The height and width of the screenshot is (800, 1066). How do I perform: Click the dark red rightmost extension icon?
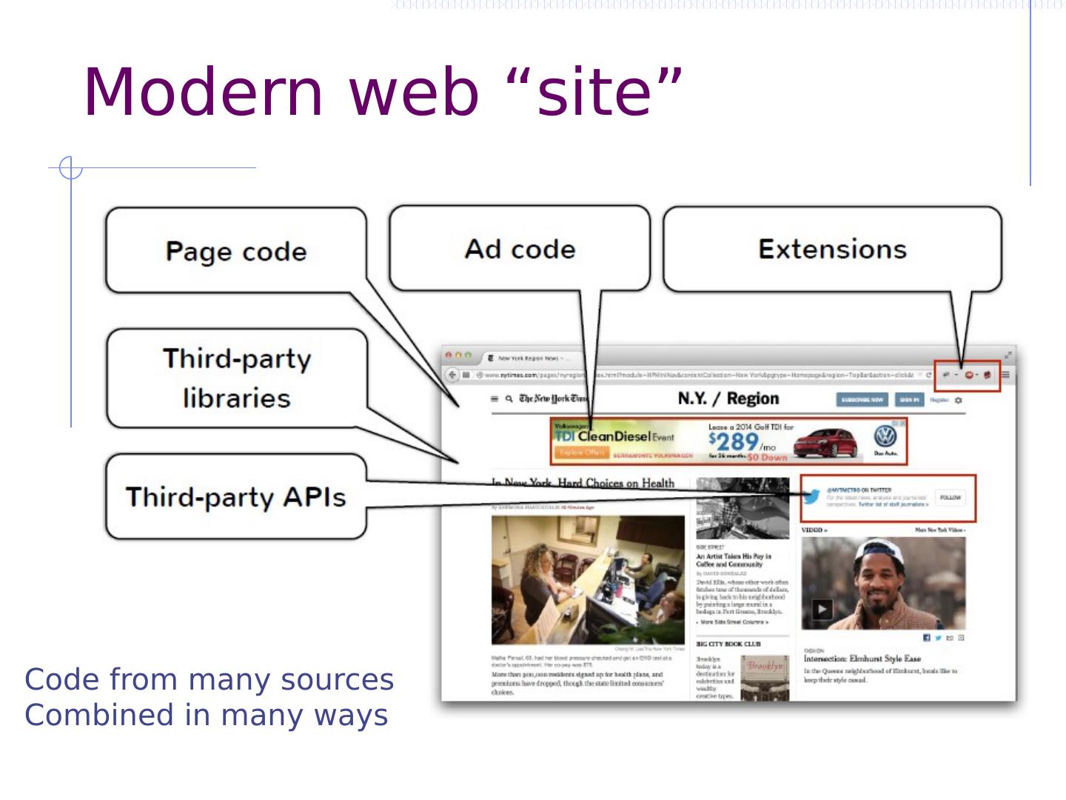tap(988, 375)
